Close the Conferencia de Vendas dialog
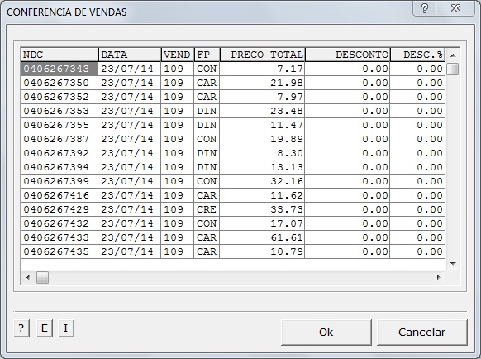 [x=456, y=8]
